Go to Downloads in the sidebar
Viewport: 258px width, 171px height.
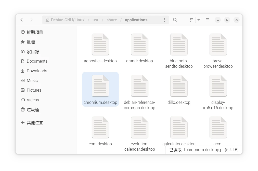[x=37, y=71]
